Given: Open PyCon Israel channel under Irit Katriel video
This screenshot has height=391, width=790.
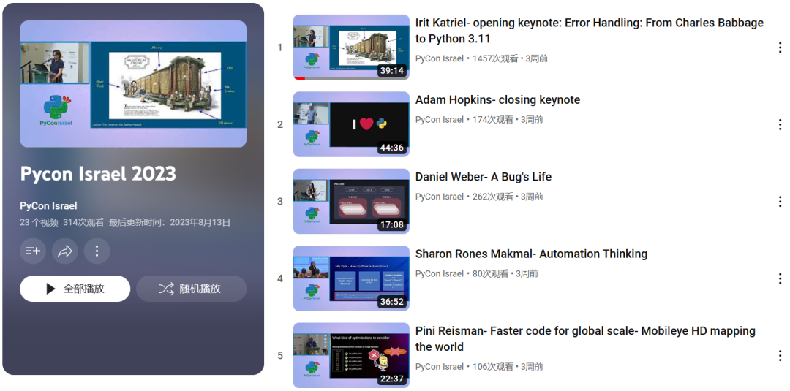Looking at the screenshot, I should pyautogui.click(x=440, y=58).
